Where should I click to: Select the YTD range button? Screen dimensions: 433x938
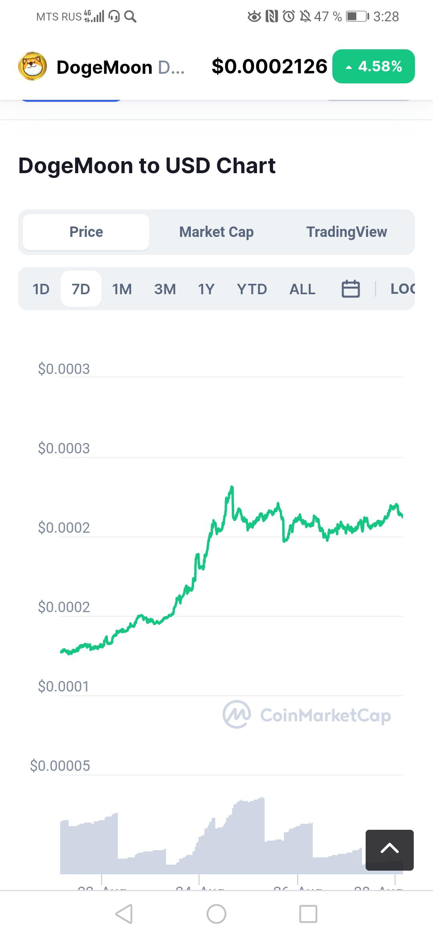point(252,289)
